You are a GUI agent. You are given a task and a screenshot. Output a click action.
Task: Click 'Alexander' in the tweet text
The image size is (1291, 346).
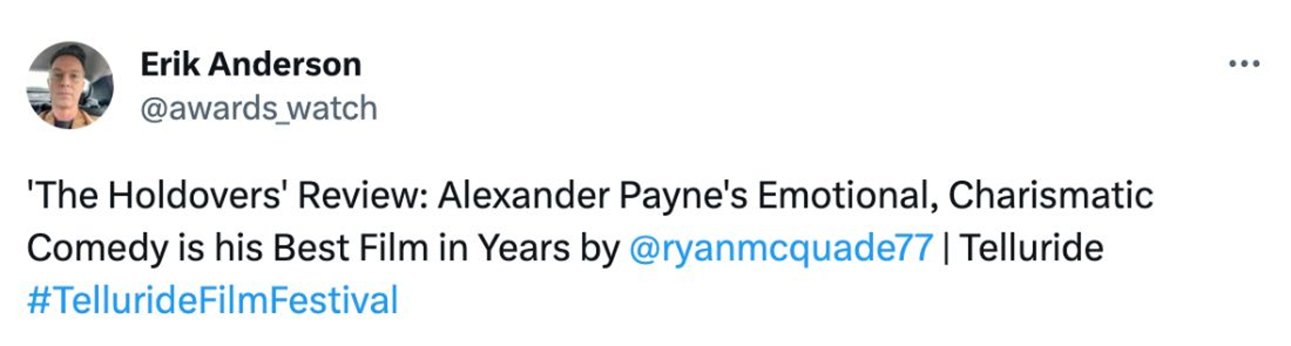523,195
